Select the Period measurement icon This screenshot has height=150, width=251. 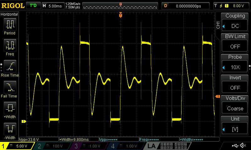click(x=10, y=24)
